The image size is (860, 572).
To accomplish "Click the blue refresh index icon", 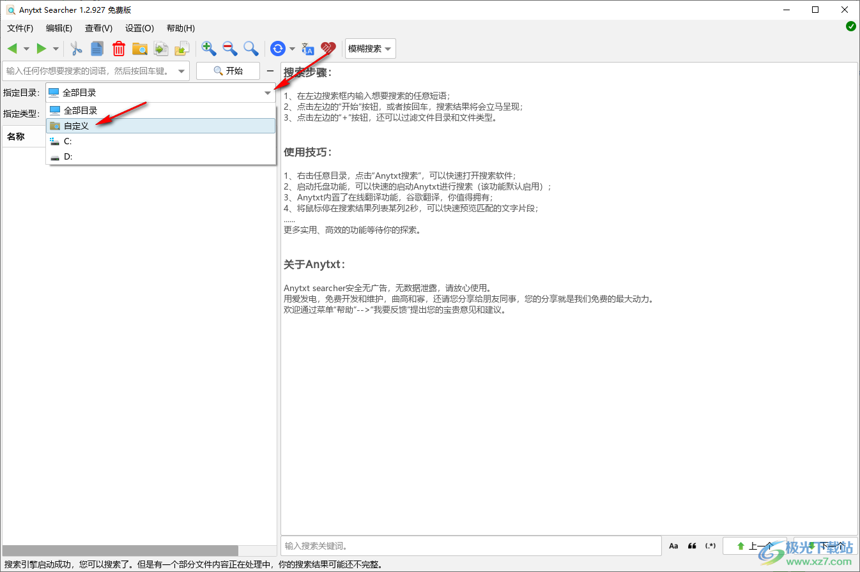I will [x=278, y=49].
